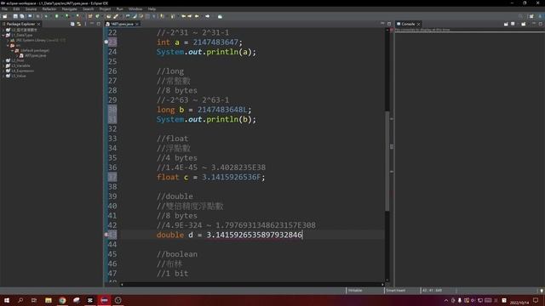Click the editor vertical scrollbar
Image resolution: width=545 pixels, height=306 pixels.
pyautogui.click(x=387, y=161)
